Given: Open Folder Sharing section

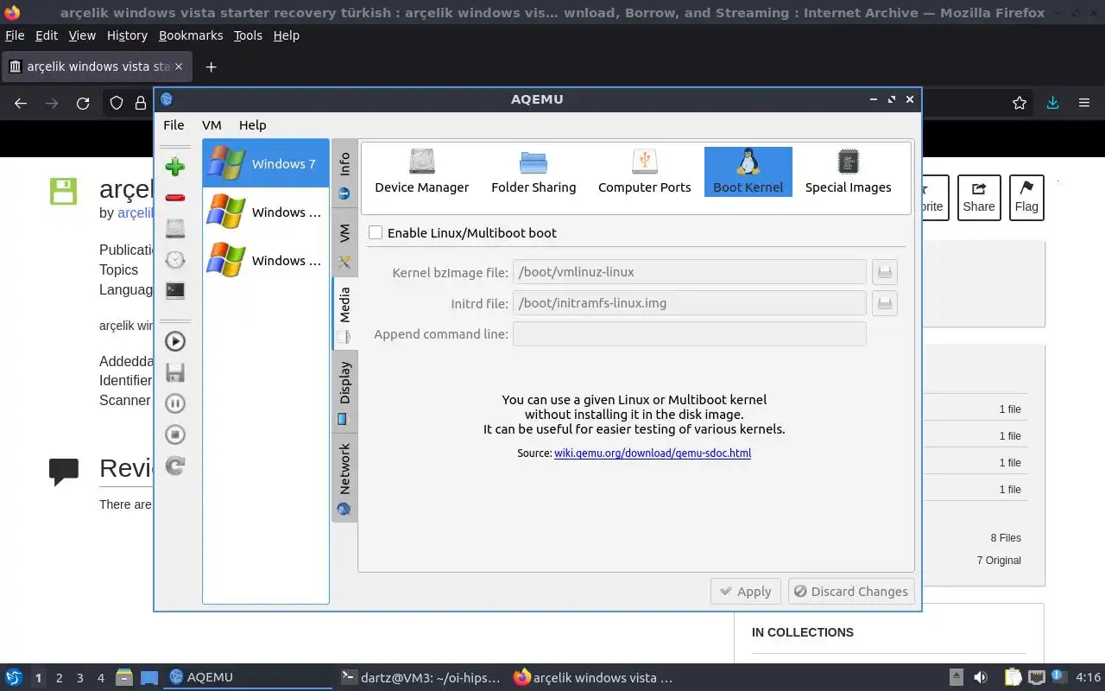Looking at the screenshot, I should pos(534,172).
